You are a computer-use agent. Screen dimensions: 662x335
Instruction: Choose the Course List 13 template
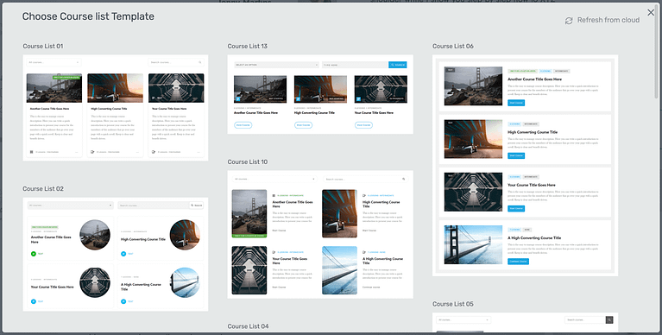[x=320, y=94]
